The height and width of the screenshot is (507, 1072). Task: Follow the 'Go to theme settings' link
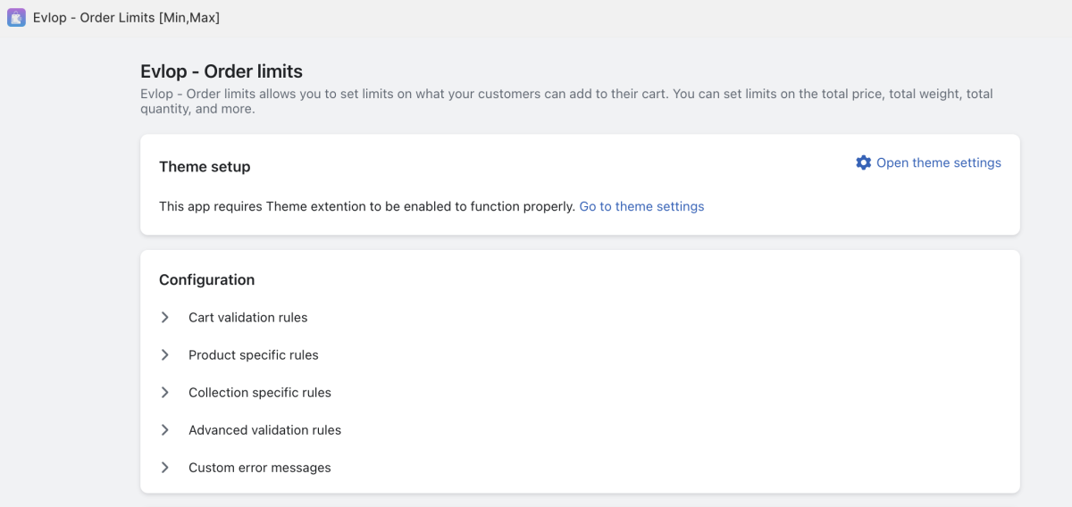point(641,206)
